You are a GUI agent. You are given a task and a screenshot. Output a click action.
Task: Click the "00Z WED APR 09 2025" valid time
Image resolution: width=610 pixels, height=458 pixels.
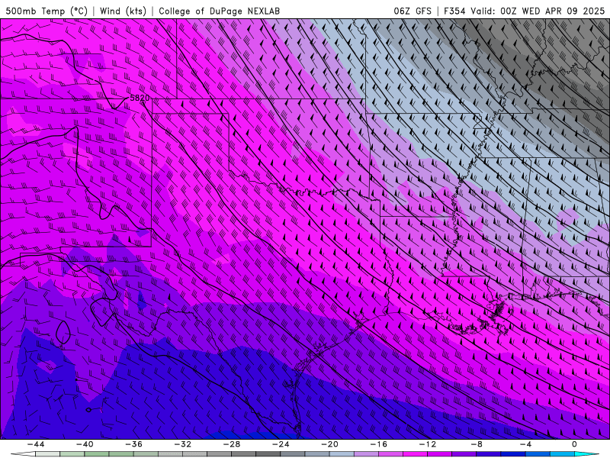[x=552, y=11]
